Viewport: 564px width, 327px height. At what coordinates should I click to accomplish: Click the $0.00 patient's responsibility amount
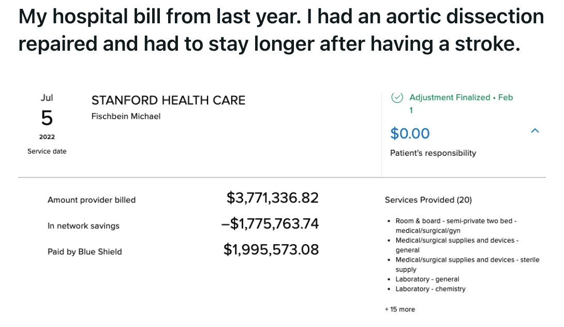(410, 133)
